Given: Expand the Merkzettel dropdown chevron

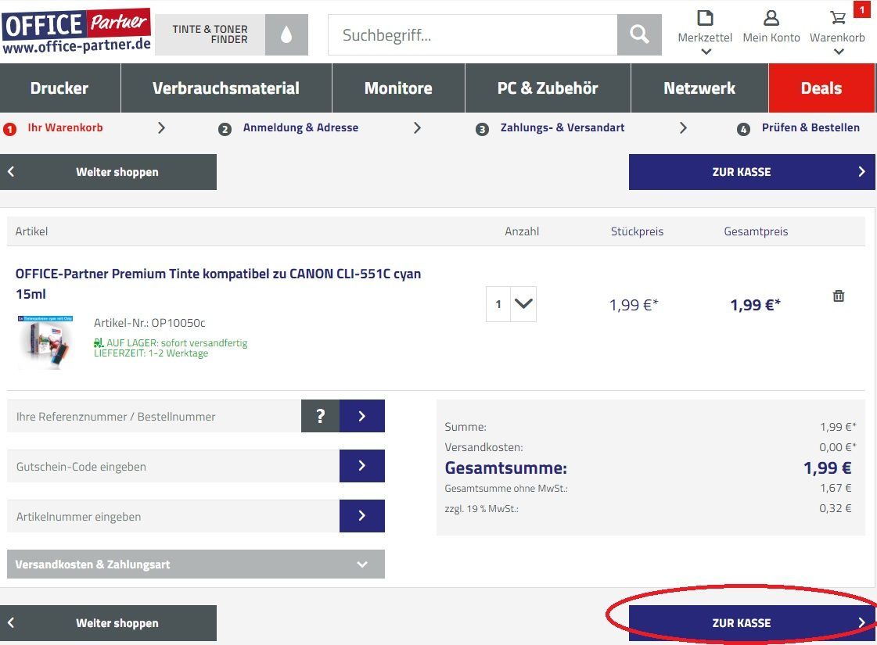Looking at the screenshot, I should [x=706, y=52].
